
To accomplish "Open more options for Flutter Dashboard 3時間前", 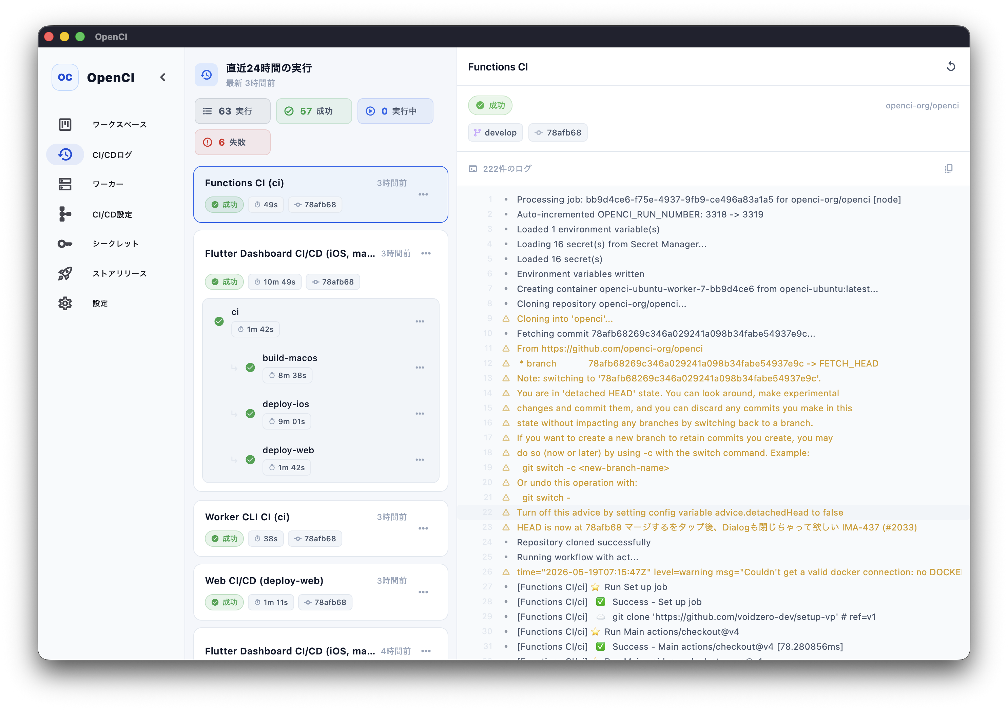I will (x=426, y=253).
